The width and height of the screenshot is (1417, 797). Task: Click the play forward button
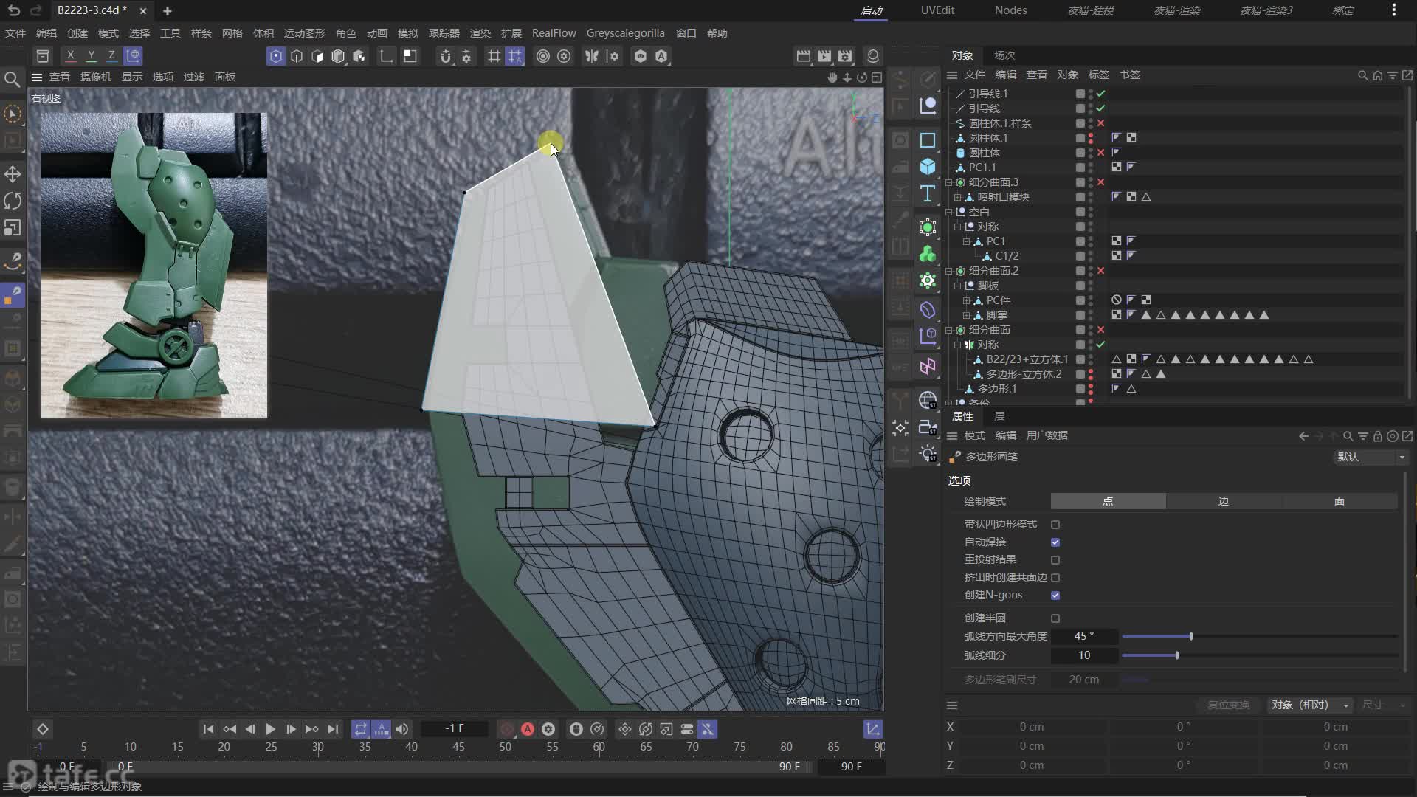click(x=270, y=729)
